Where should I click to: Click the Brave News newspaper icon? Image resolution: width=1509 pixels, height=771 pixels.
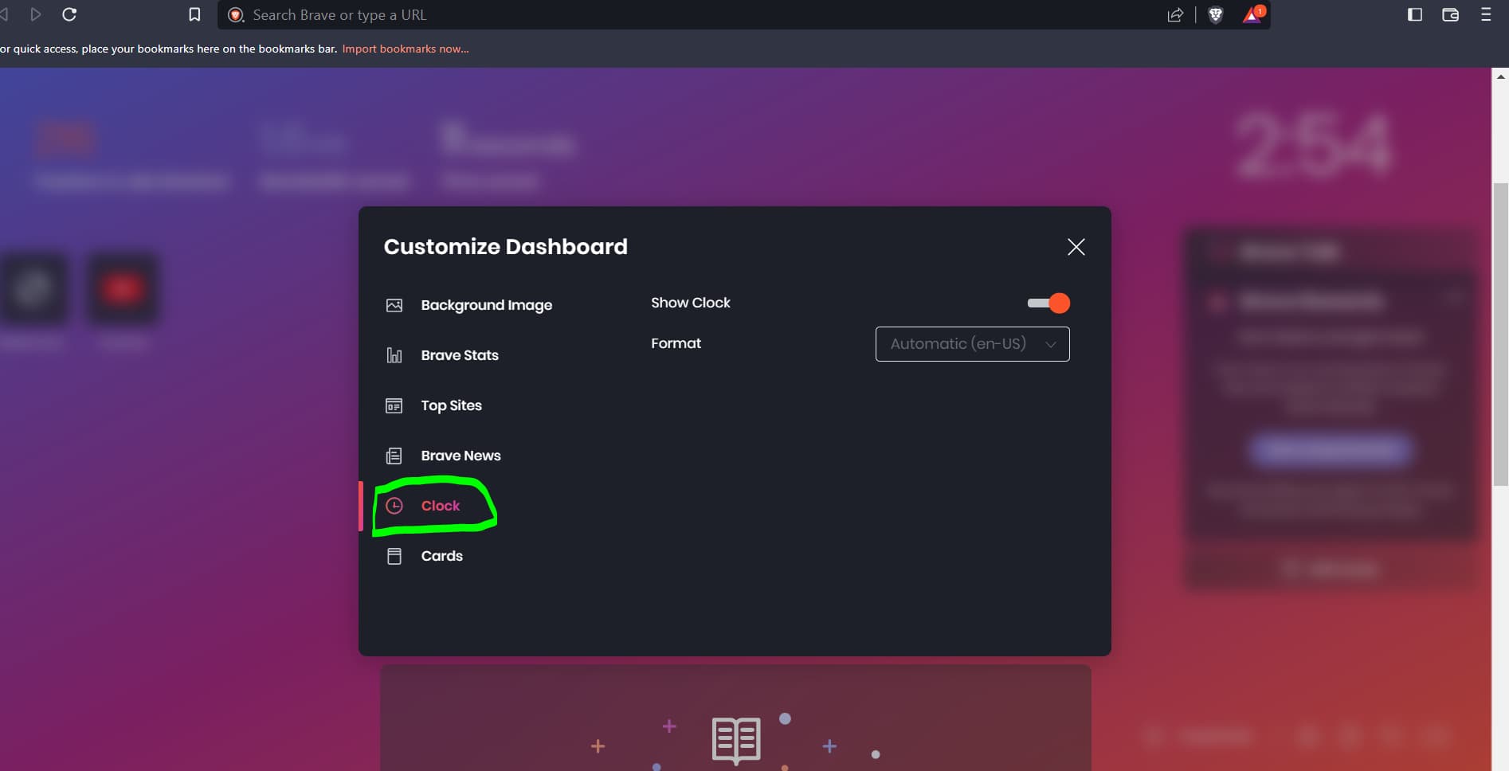[394, 456]
